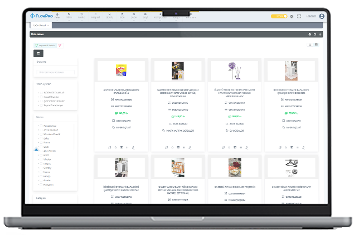Click the FlowPro logo in the header
This screenshot has width=354, height=235.
point(42,16)
